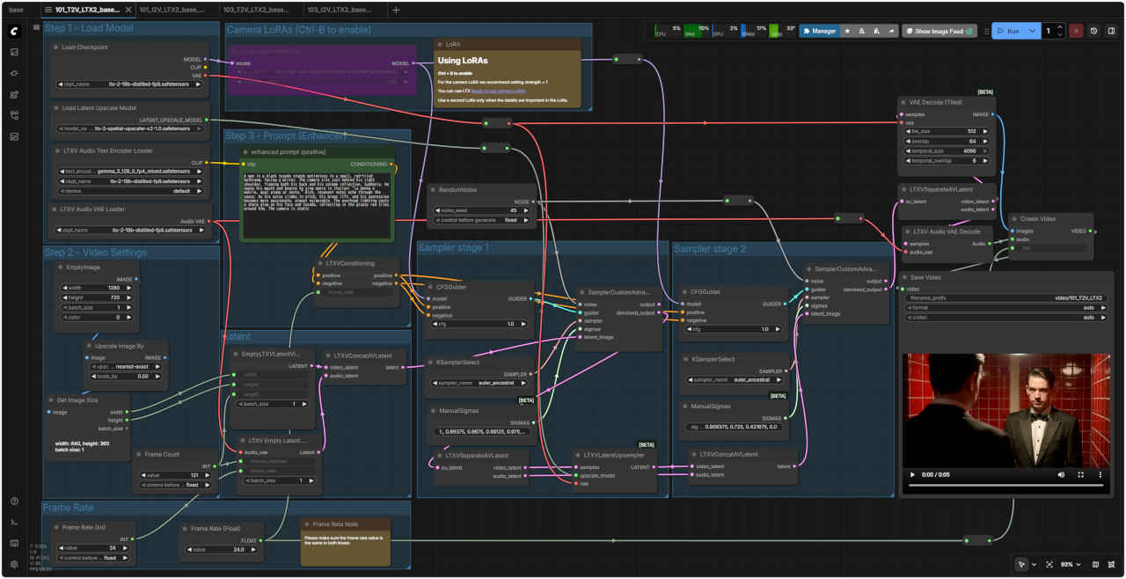Switch to the 103_T2V_LTX2 workflow tab
1126x579 pixels.
tap(256, 10)
